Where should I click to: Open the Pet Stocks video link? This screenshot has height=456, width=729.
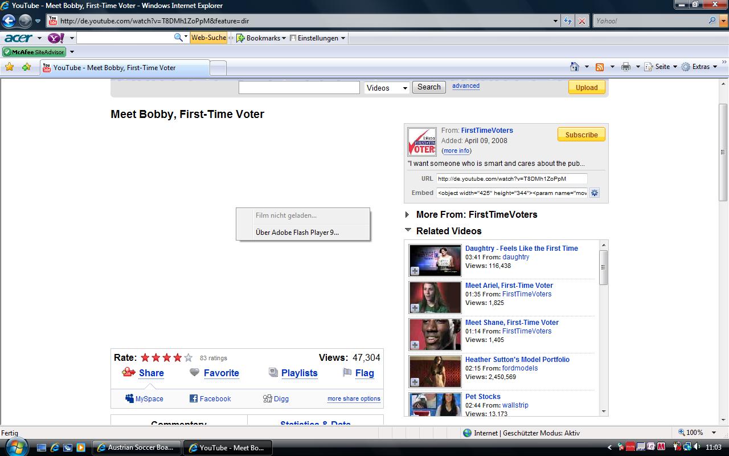483,397
